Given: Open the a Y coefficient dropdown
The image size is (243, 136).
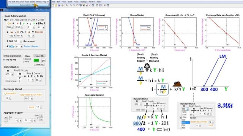Looking at the screenshot, I should click(x=31, y=36).
